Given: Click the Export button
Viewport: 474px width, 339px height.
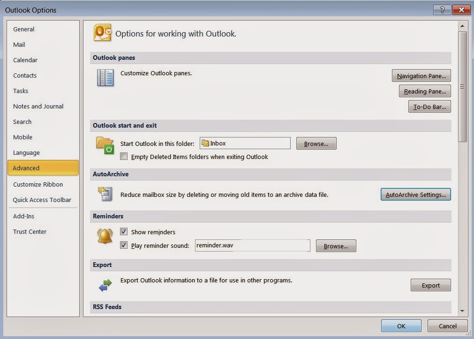Looking at the screenshot, I should [430, 285].
